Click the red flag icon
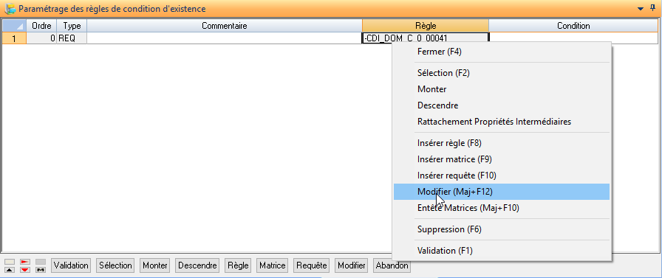This screenshot has width=662, height=278. [x=25, y=262]
